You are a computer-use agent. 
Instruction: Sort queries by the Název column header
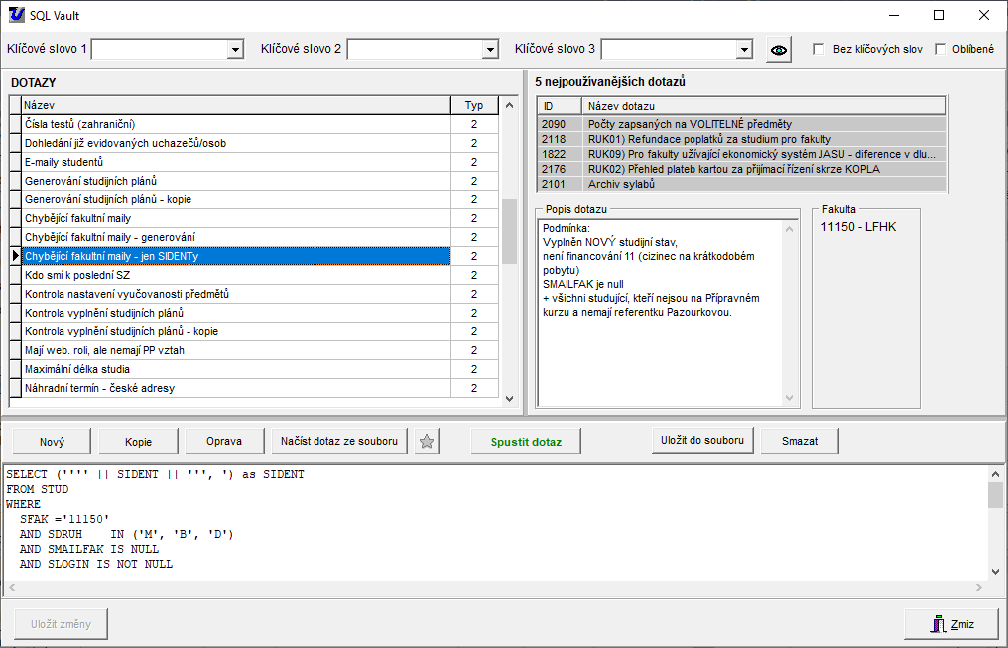click(235, 105)
